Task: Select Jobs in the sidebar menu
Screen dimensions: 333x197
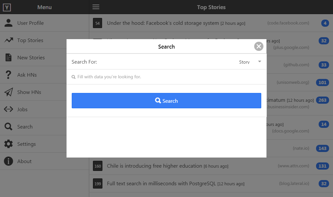Action: 22,109
